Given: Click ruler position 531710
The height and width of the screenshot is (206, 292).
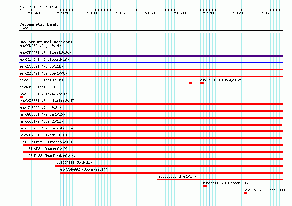Looking at the screenshot, I should pos(239,13).
